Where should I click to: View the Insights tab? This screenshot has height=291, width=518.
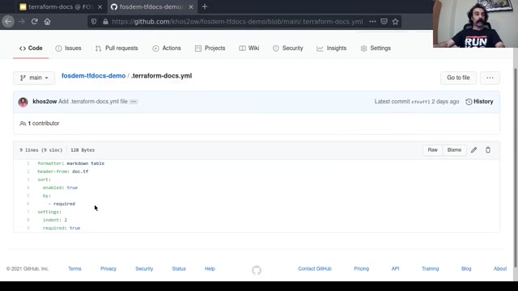(332, 48)
